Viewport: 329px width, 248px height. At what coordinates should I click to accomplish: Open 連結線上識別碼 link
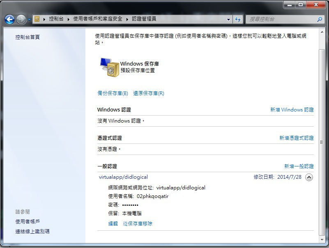click(32, 232)
